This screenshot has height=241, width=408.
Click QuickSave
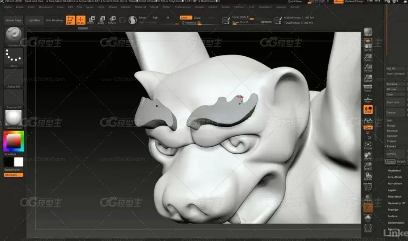[295, 1]
